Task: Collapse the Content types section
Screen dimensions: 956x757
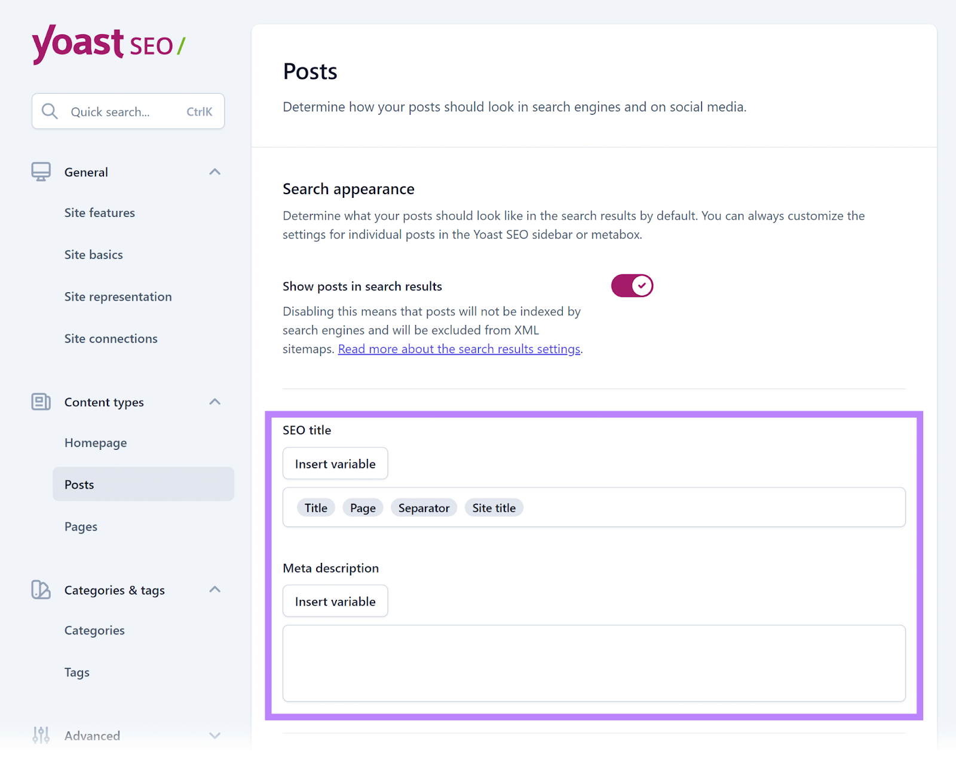Action: click(x=215, y=402)
